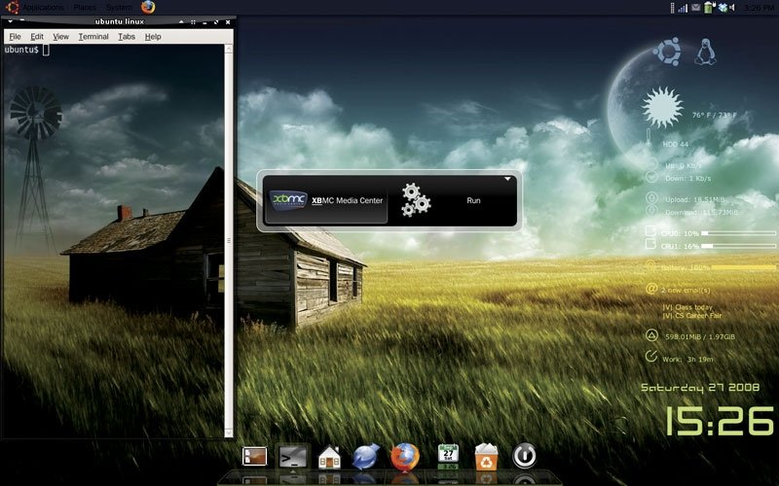Image resolution: width=779 pixels, height=486 pixels.
Task: Click the show desktop icon in dock
Action: (x=255, y=456)
